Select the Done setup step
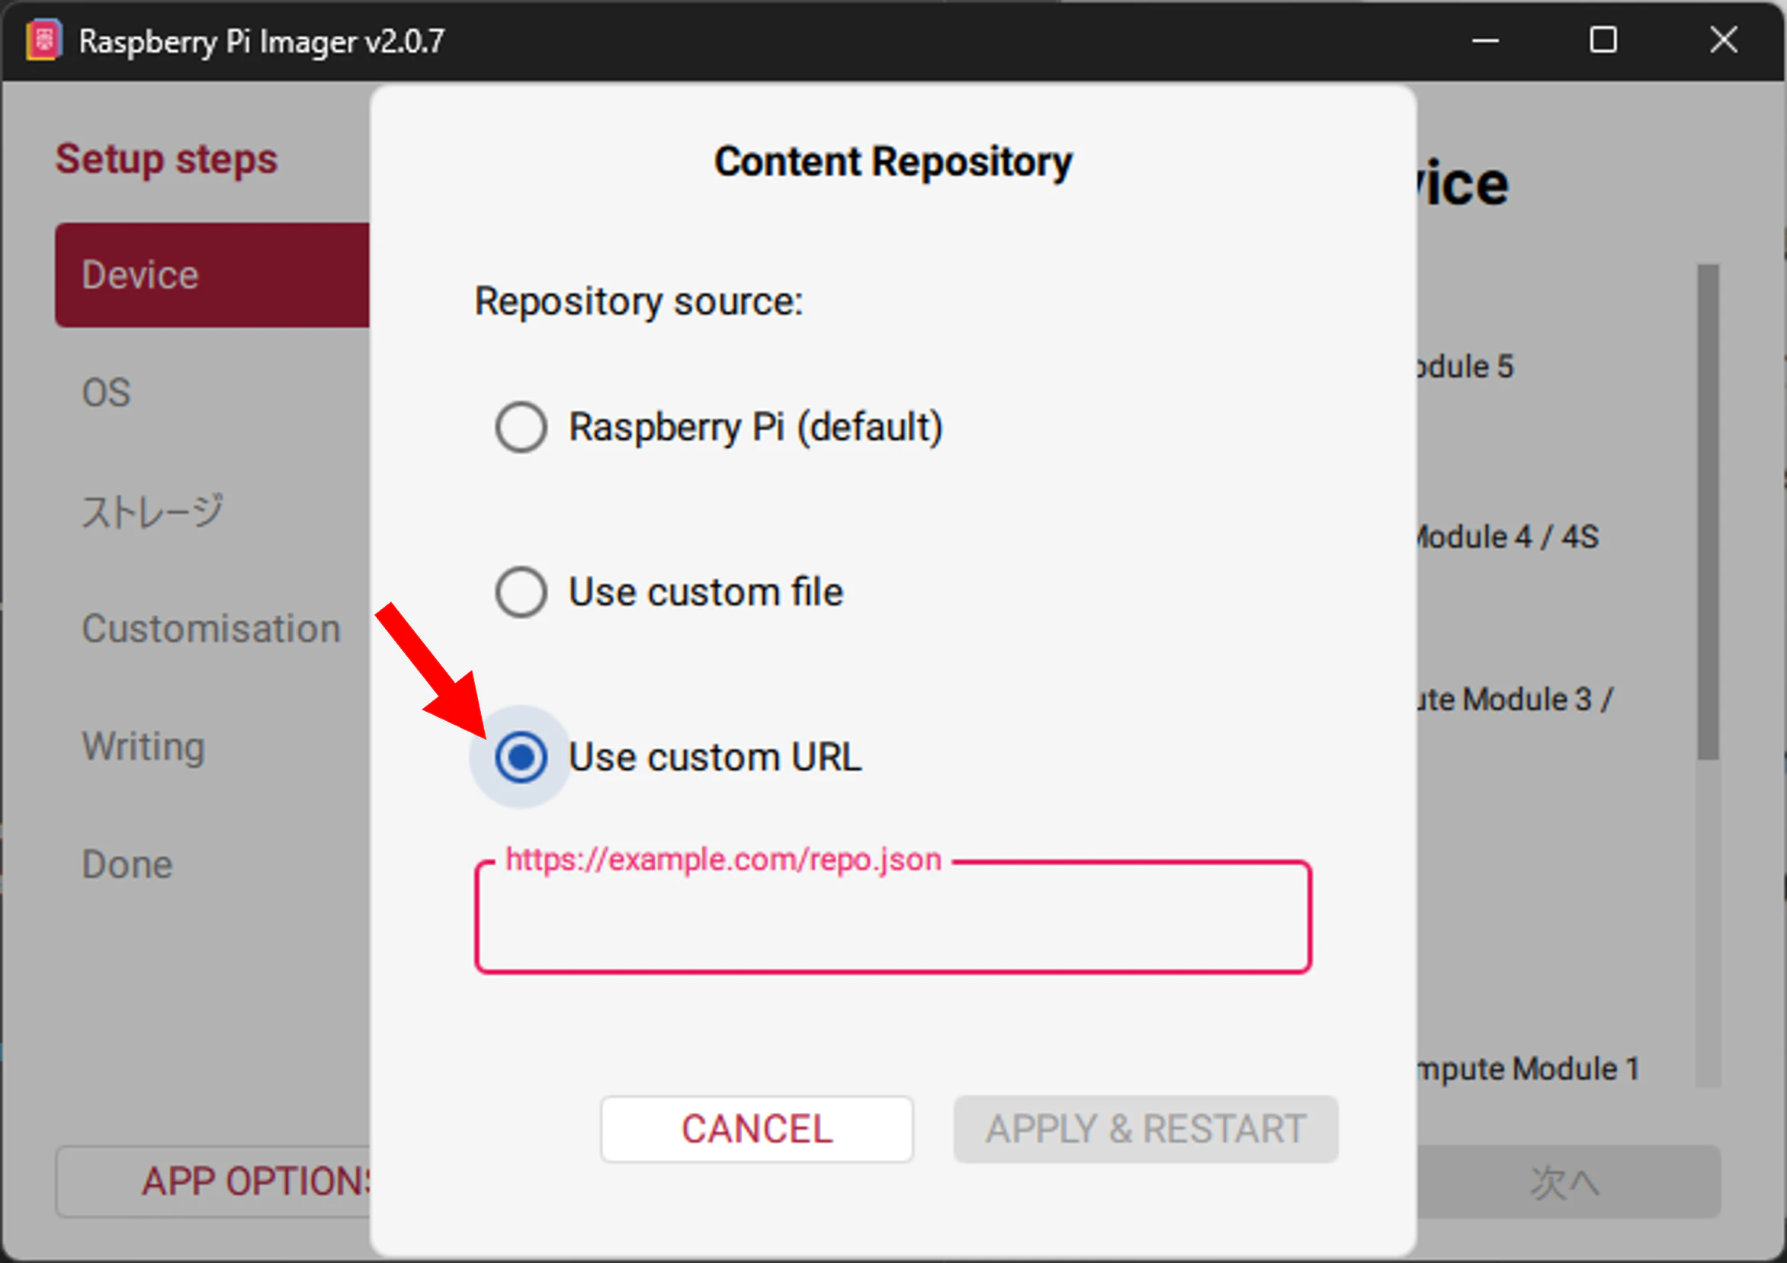This screenshot has width=1787, height=1263. (127, 864)
